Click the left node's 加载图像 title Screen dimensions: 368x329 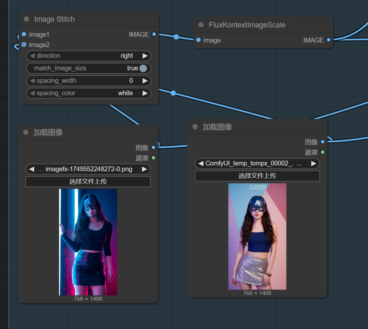coord(48,132)
